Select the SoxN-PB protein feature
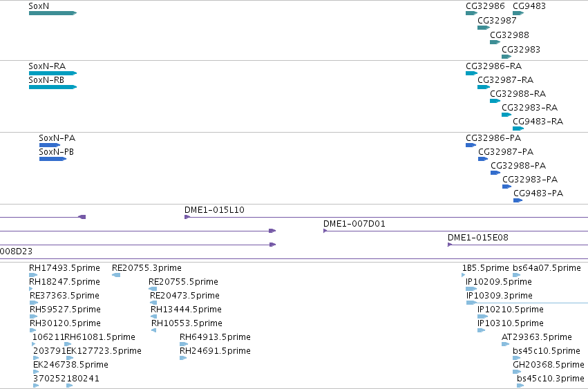The image size is (588, 389). pos(53,159)
